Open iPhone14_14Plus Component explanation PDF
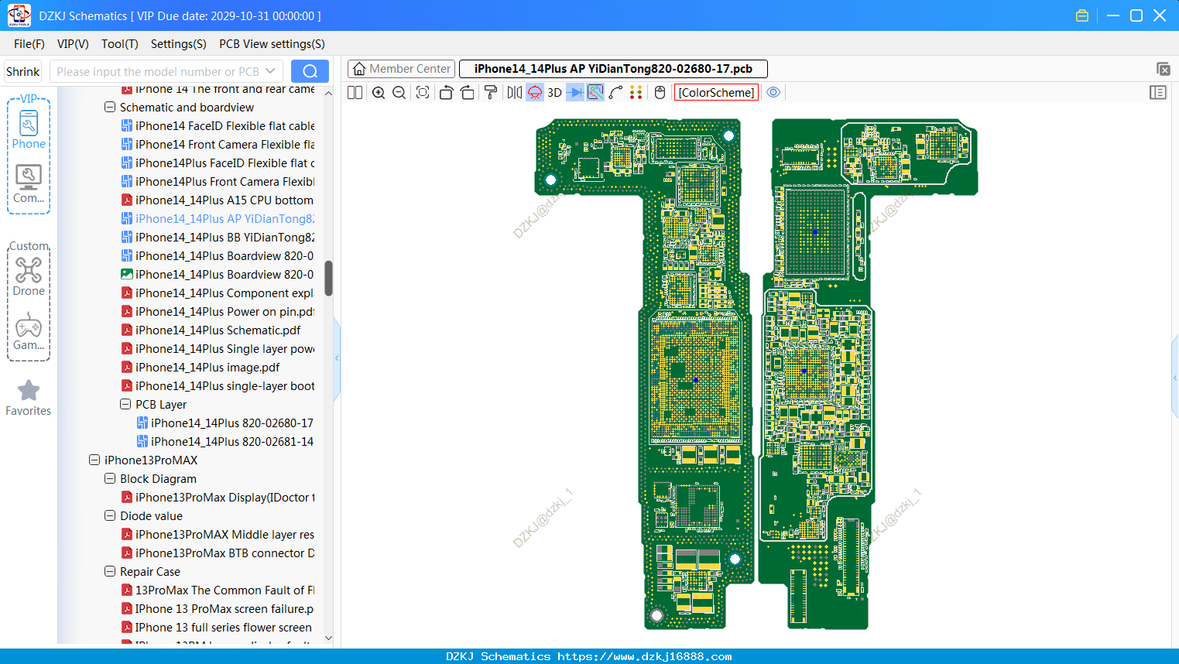1179x664 pixels. click(x=218, y=293)
